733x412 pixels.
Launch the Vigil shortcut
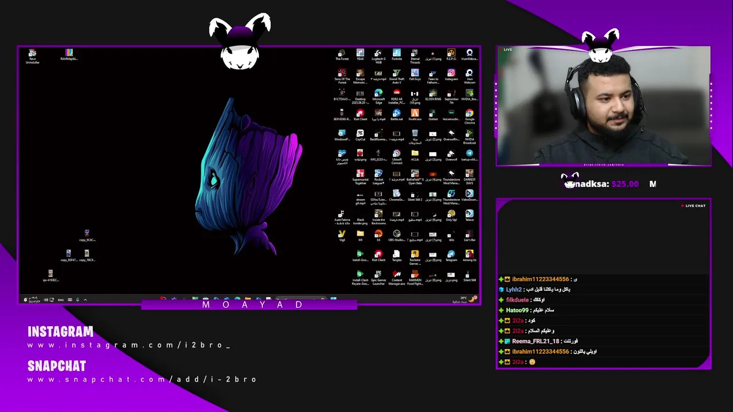(x=342, y=236)
